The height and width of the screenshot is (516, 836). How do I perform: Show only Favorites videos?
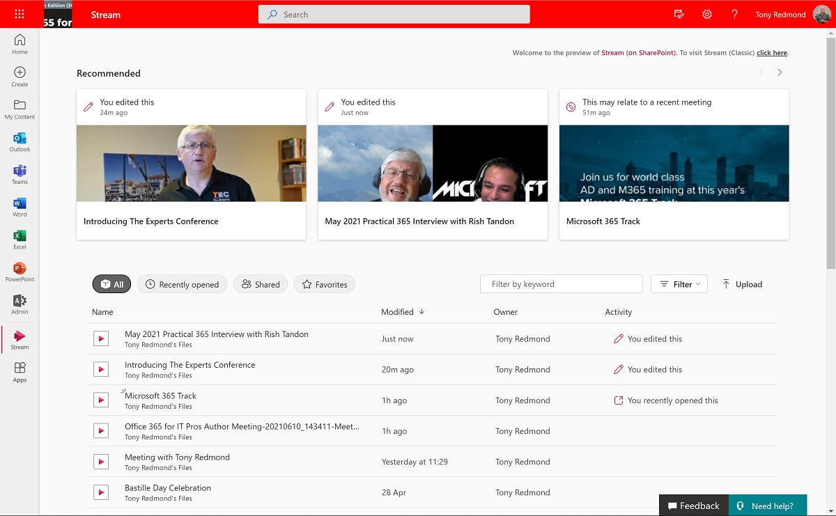pos(325,284)
